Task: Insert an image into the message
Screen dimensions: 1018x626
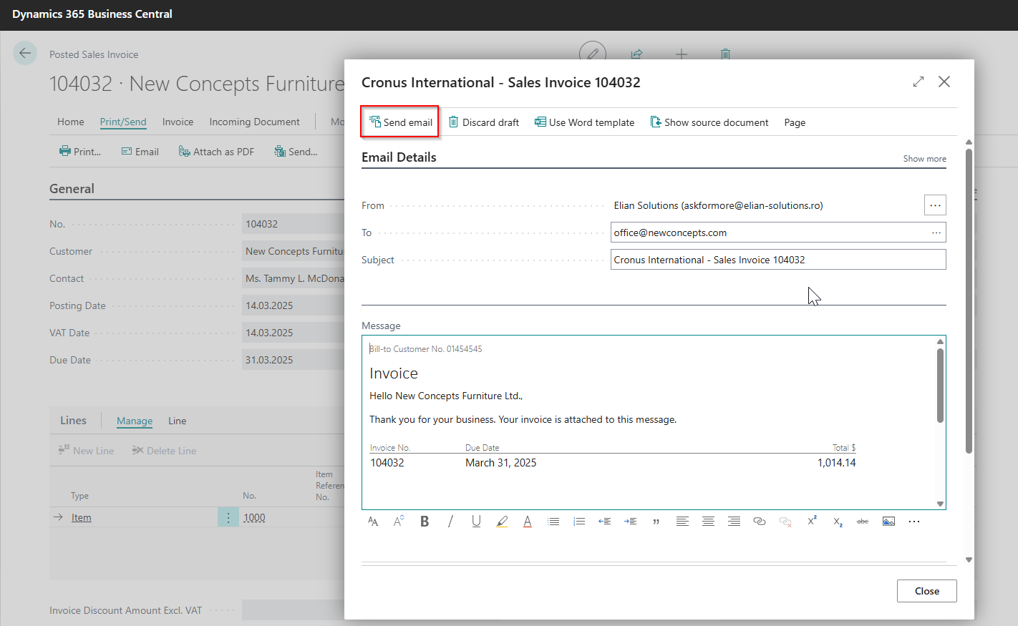Action: pos(888,522)
